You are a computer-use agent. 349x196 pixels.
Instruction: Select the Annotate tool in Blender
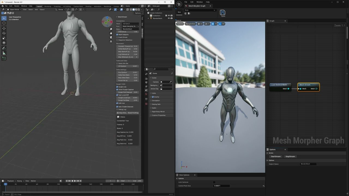coord(4,48)
